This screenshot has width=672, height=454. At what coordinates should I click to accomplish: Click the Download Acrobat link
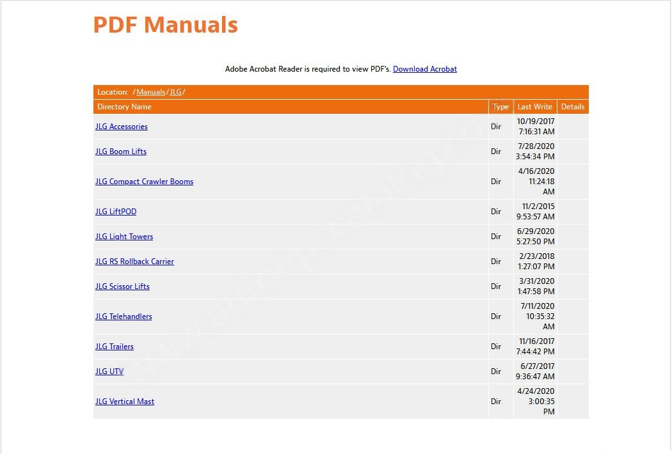point(424,69)
